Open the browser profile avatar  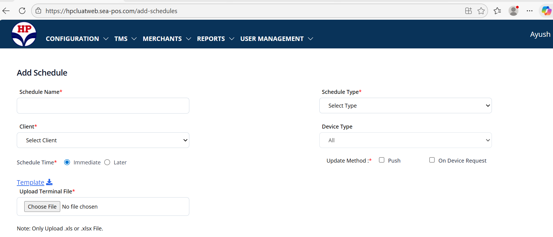click(x=513, y=11)
